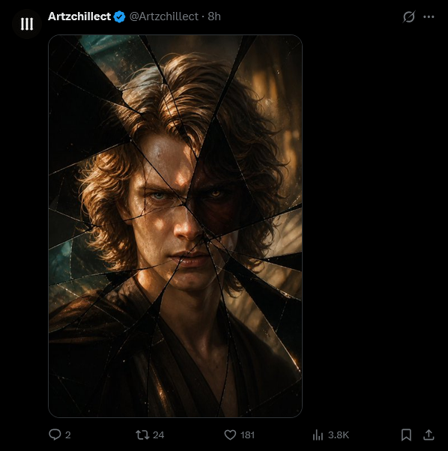
Task: Open the Artzchillect profile avatar
Action: click(x=27, y=24)
